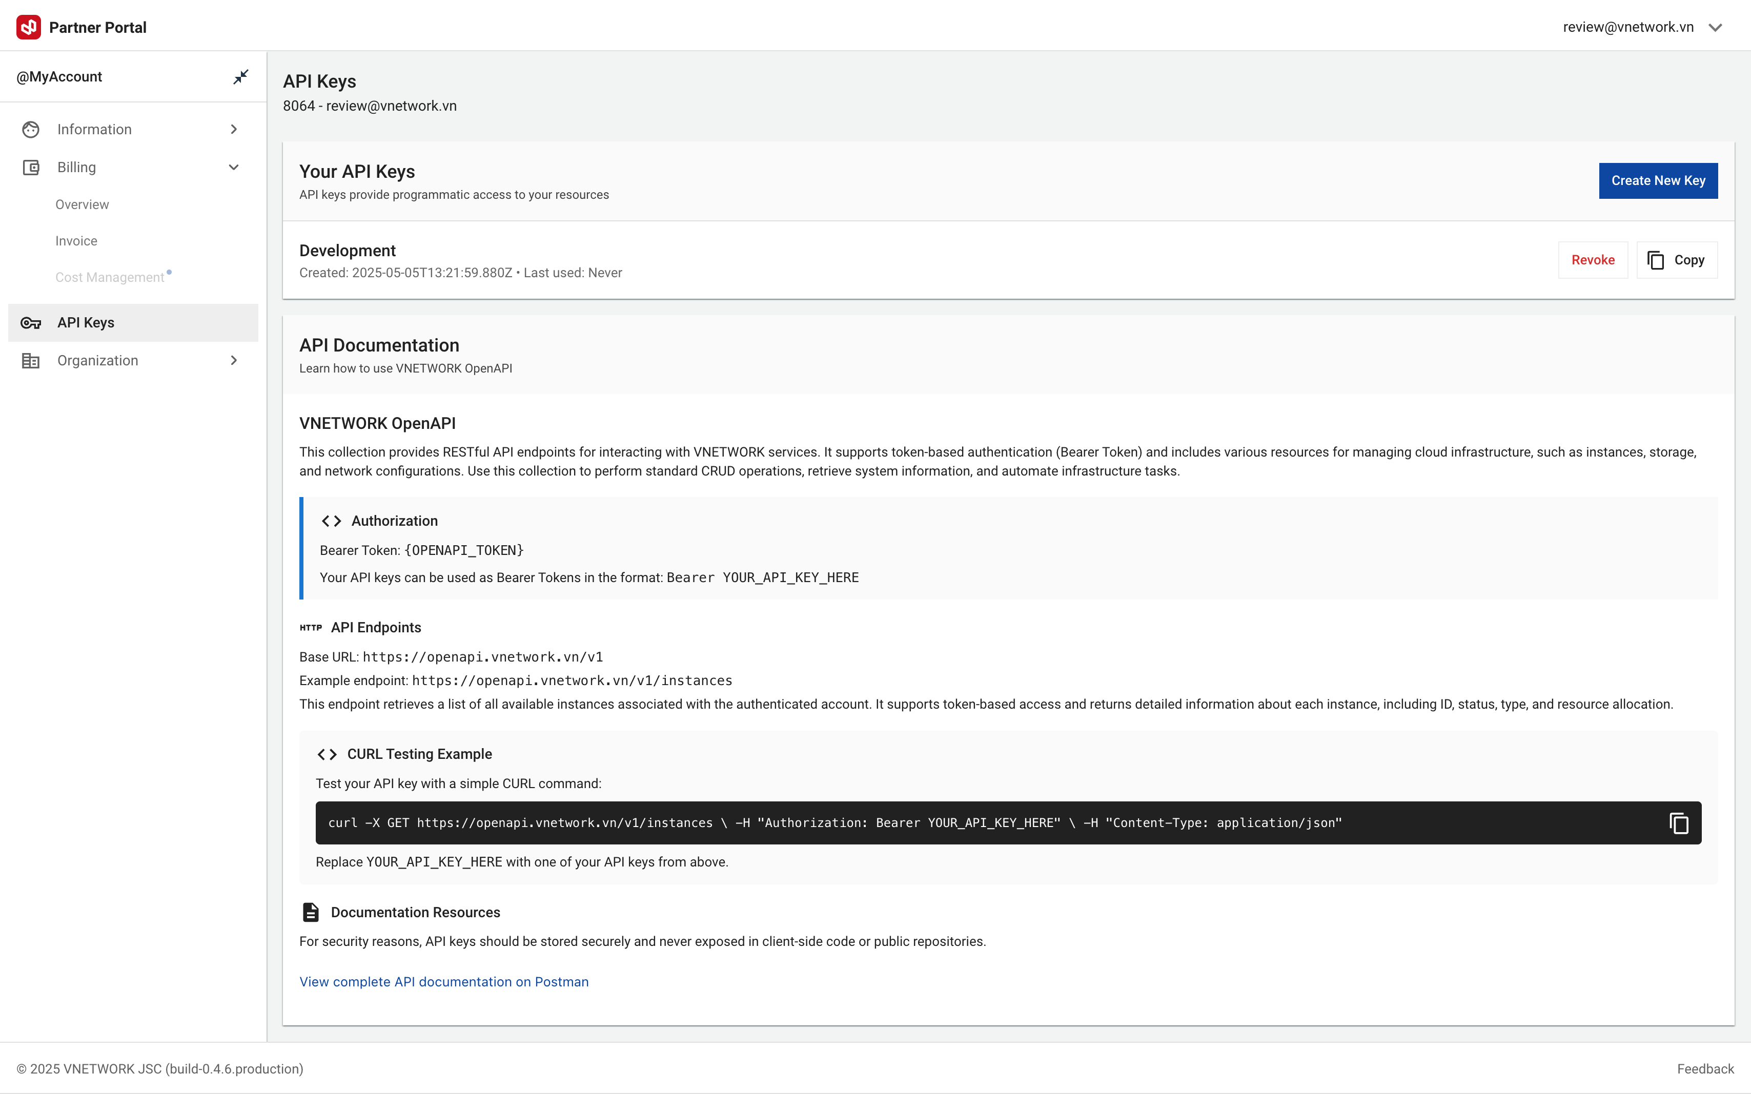Click the code brackets icon beside Authorization
Viewport: 1751px width, 1094px height.
click(331, 521)
